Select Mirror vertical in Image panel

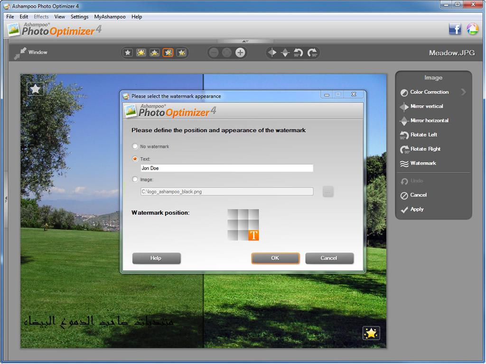tap(427, 106)
